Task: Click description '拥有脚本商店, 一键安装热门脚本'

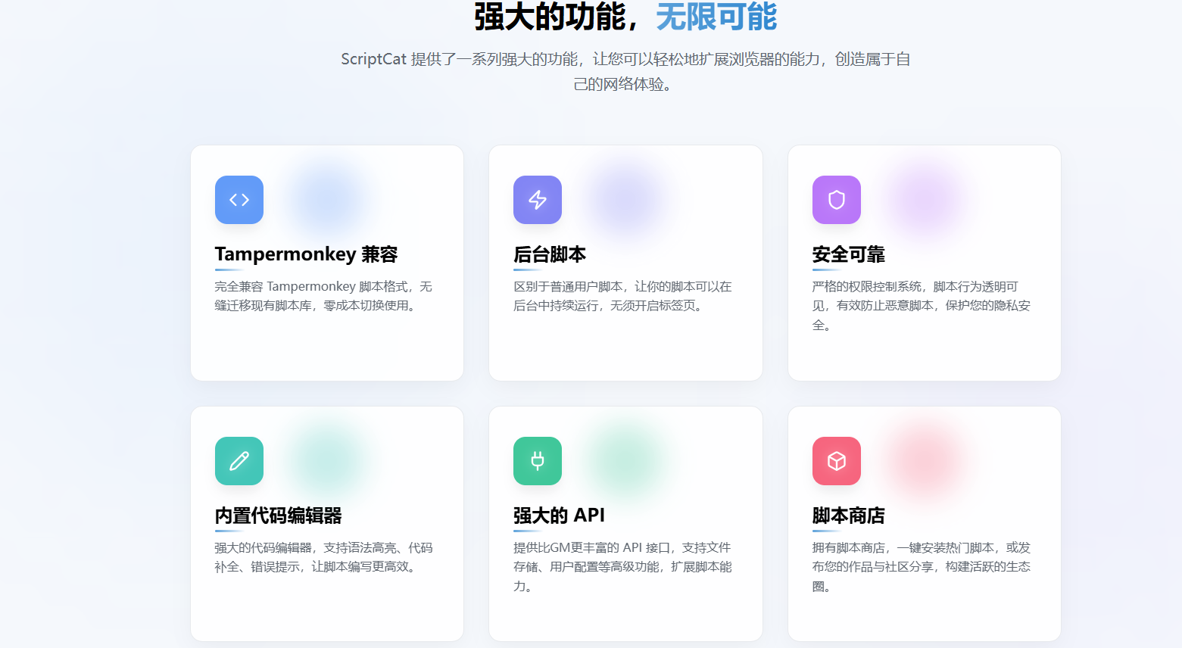Action: click(921, 567)
